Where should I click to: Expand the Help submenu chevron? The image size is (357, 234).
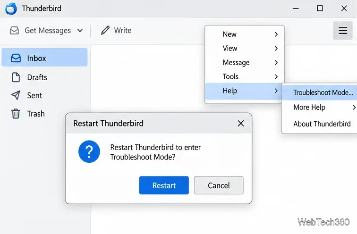(x=276, y=91)
